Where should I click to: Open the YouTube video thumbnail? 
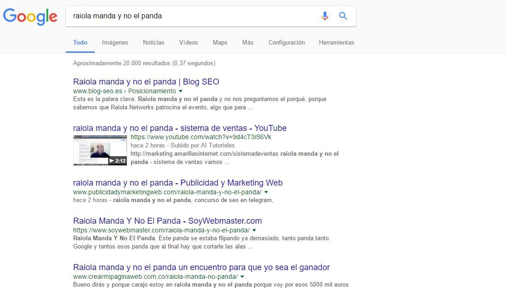[x=100, y=150]
